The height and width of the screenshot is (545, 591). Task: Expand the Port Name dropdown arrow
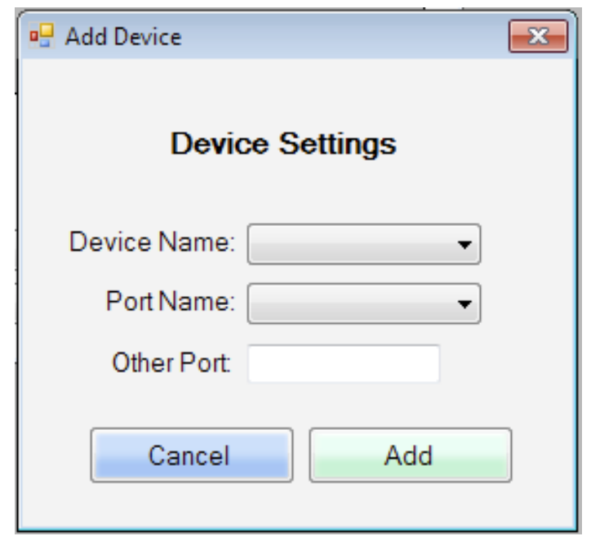click(464, 304)
